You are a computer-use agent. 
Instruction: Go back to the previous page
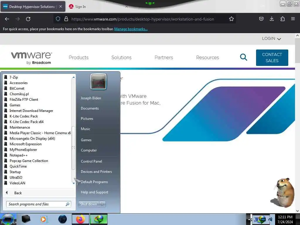coord(7,19)
